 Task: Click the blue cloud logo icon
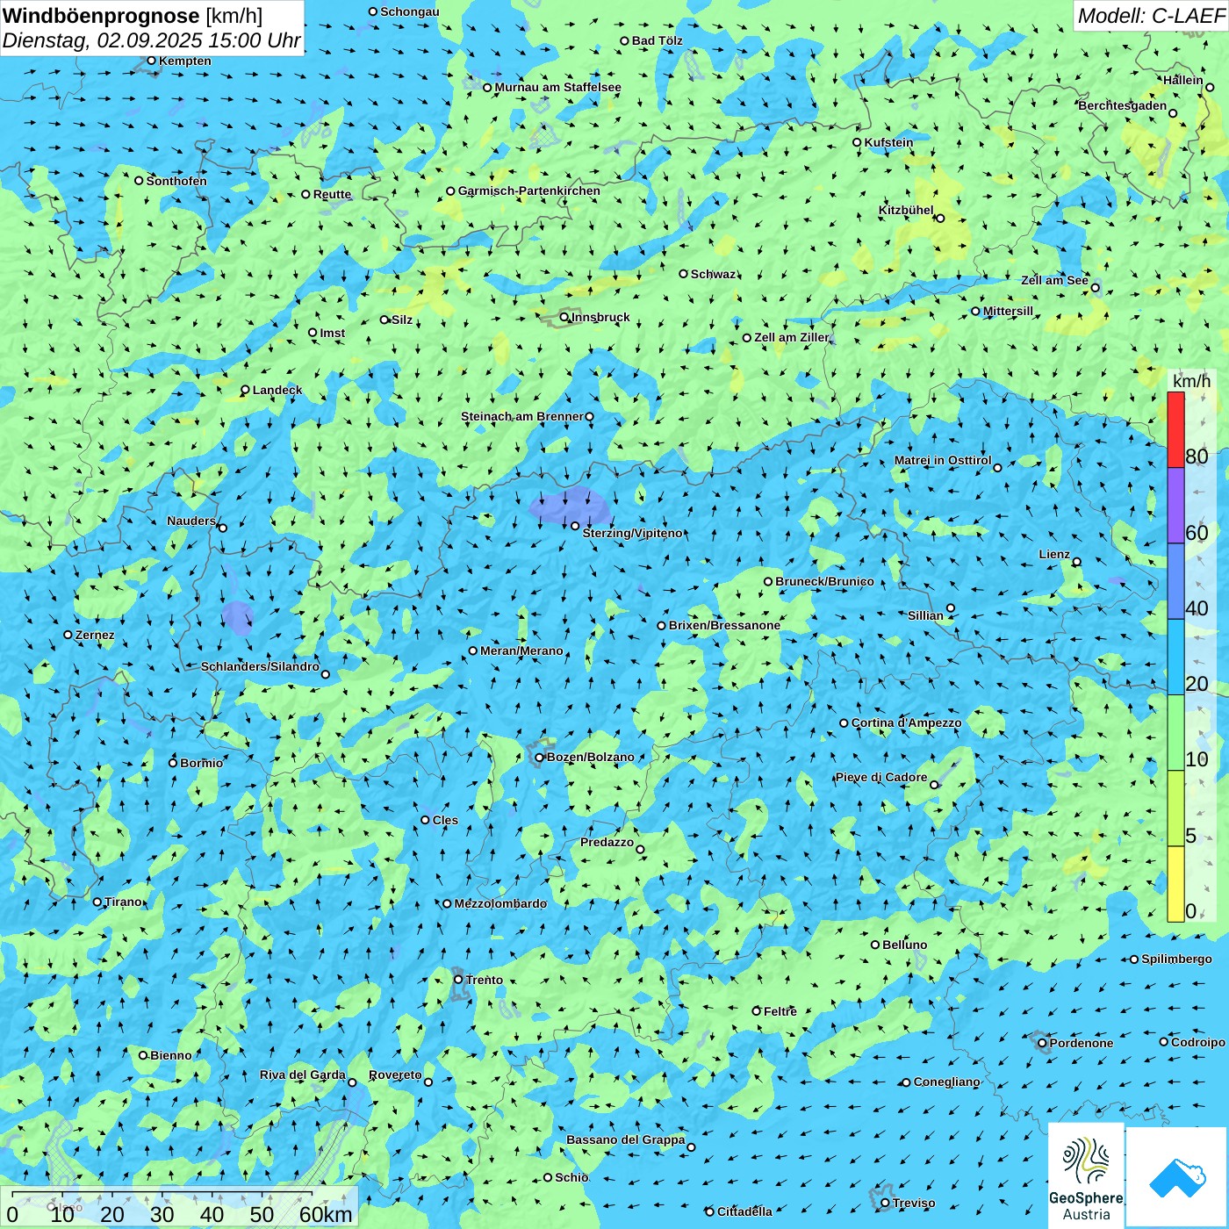[x=1177, y=1178]
